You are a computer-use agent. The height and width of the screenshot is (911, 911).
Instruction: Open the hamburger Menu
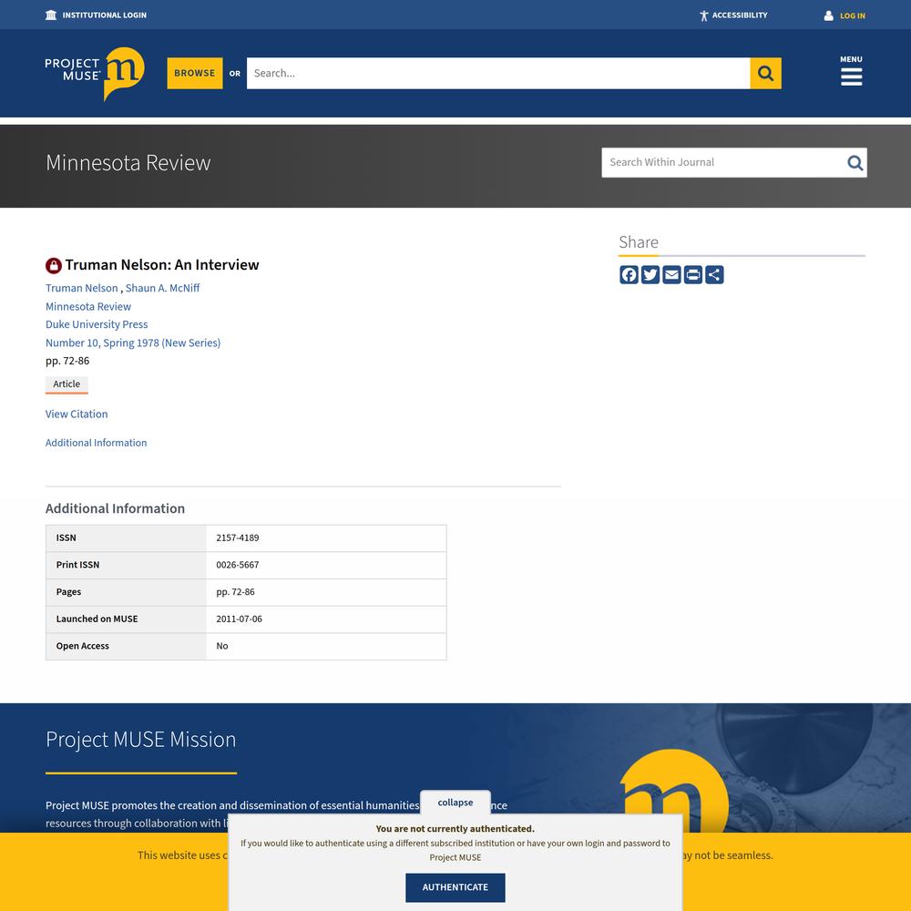(x=851, y=71)
